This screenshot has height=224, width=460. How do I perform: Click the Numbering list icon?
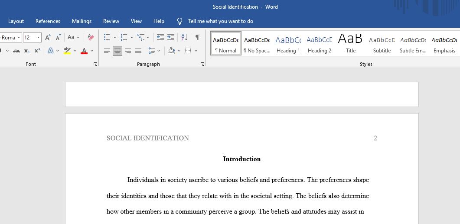tap(124, 37)
